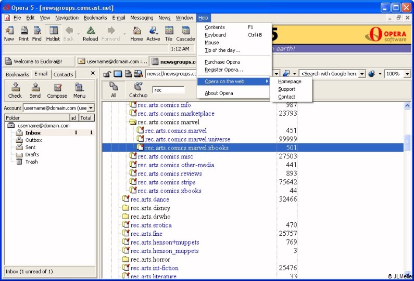Viewport: 414px width, 281px height.
Task: Open the Messaging menu
Action: tap(142, 18)
